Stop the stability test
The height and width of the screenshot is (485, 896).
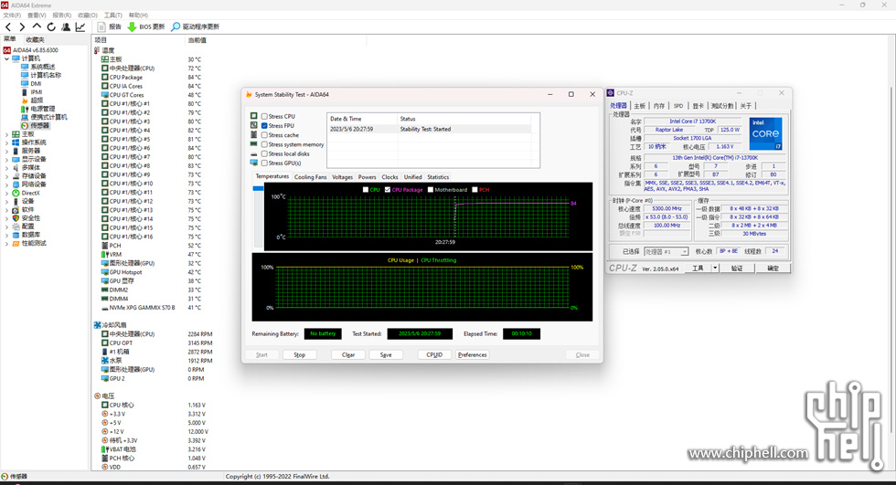click(300, 355)
